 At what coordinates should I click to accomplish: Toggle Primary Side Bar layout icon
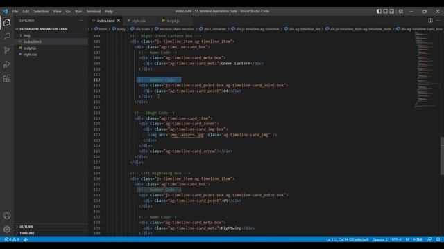point(379,11)
